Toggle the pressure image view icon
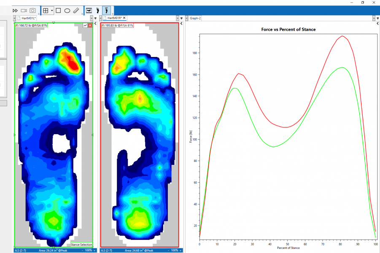The width and height of the screenshot is (380, 253). coord(89,10)
